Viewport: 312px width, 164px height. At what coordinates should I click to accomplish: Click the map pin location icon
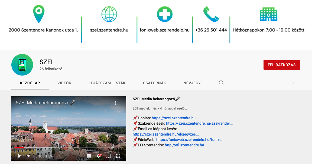pos(39,14)
